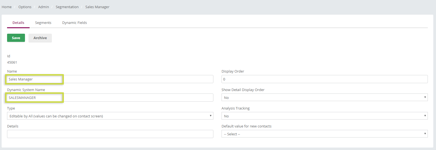Click the Dynamic System Name input field

pos(110,98)
